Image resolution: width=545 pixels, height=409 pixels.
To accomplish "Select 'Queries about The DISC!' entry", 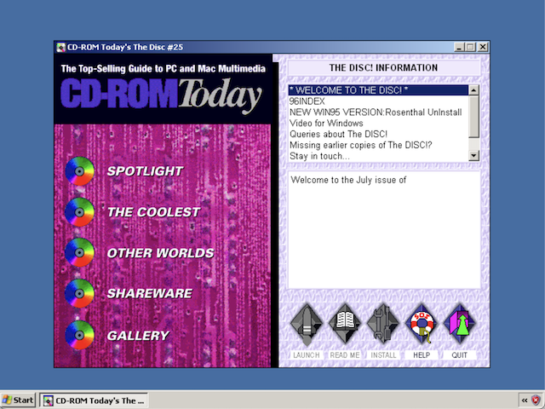I will (x=378, y=134).
